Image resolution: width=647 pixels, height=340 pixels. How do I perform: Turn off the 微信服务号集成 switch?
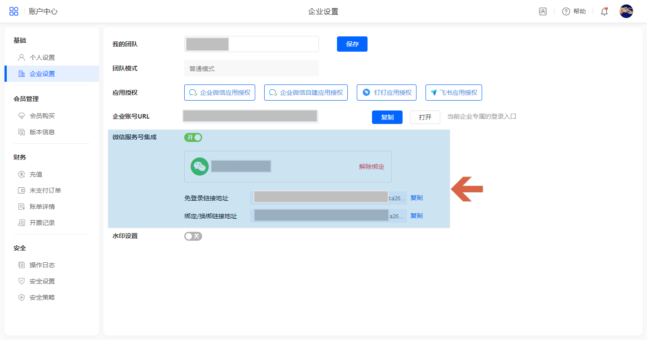[x=193, y=137]
